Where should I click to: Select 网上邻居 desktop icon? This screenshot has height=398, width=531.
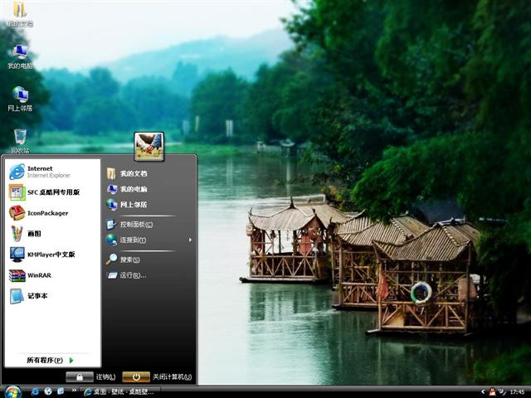20,99
